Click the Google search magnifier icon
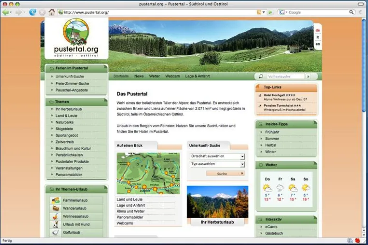Screen dimensions: 368x245 click(x=351, y=12)
